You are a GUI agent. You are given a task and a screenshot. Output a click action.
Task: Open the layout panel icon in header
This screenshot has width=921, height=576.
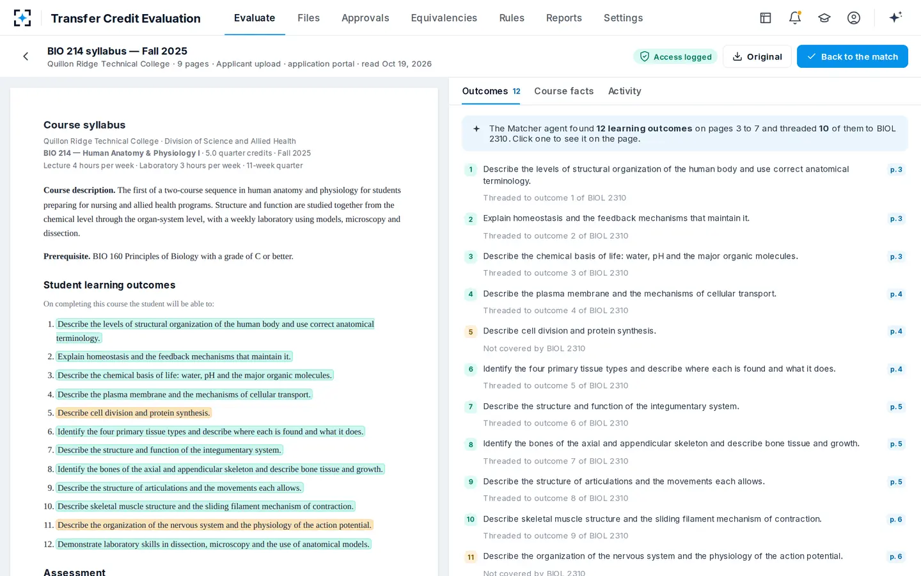click(766, 18)
